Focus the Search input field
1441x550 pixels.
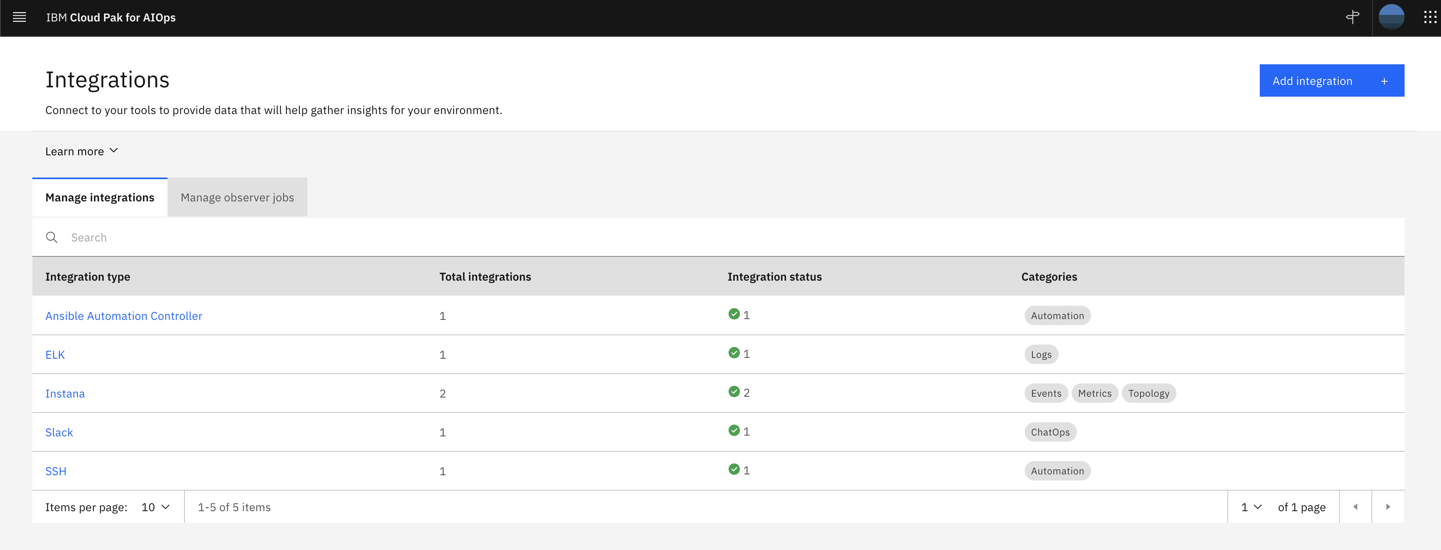718,237
